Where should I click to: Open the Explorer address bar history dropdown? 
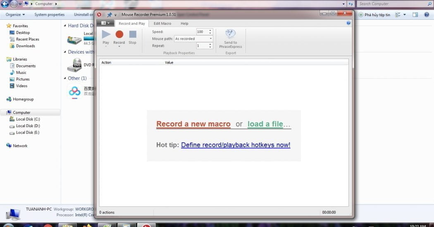click(x=343, y=4)
